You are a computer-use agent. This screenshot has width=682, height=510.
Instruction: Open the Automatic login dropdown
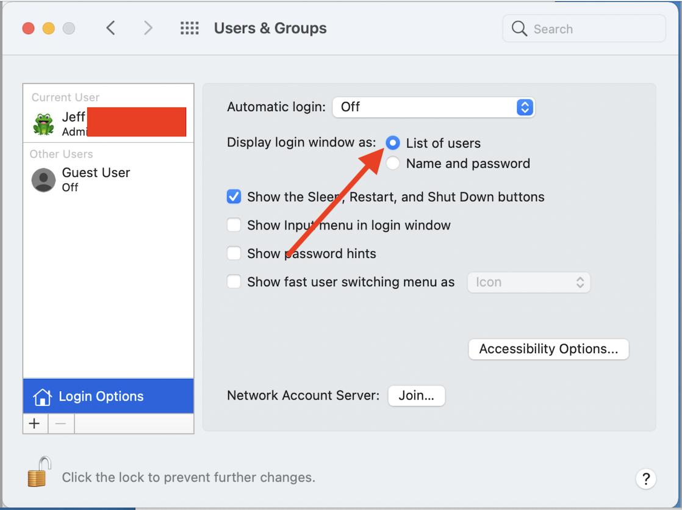(x=433, y=107)
